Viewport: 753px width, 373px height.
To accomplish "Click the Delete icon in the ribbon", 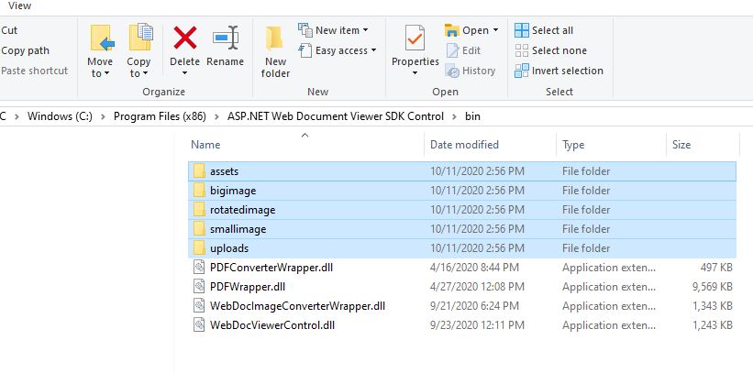I will point(184,39).
